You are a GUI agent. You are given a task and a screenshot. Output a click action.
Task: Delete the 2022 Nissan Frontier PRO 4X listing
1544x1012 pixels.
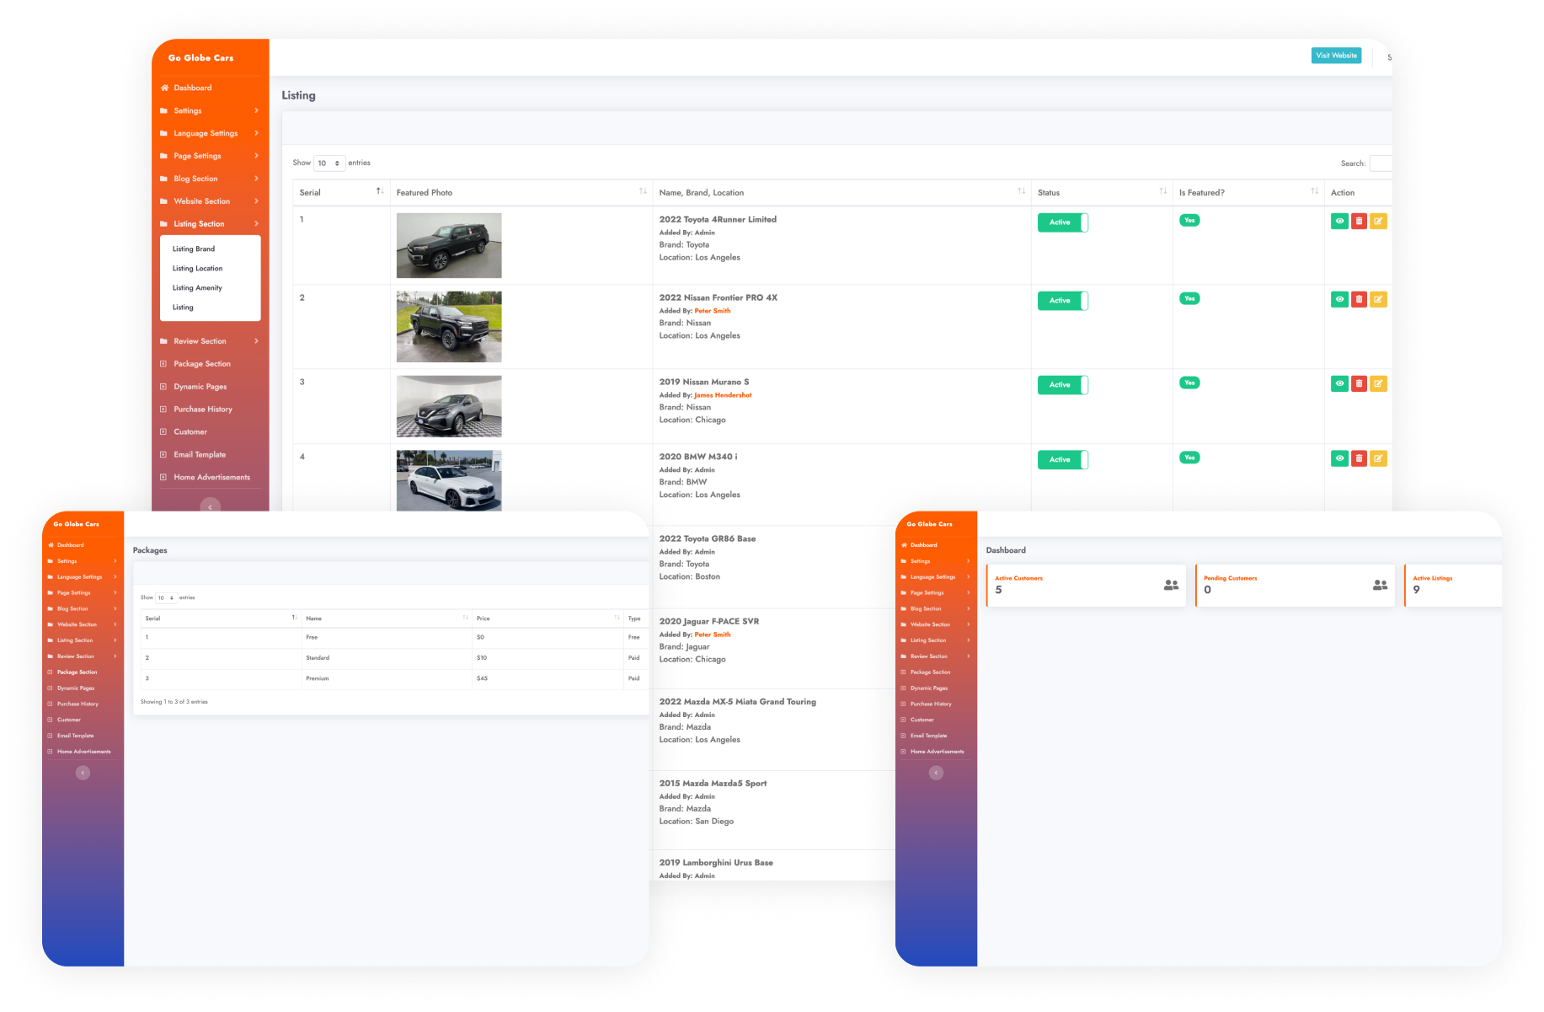point(1359,299)
